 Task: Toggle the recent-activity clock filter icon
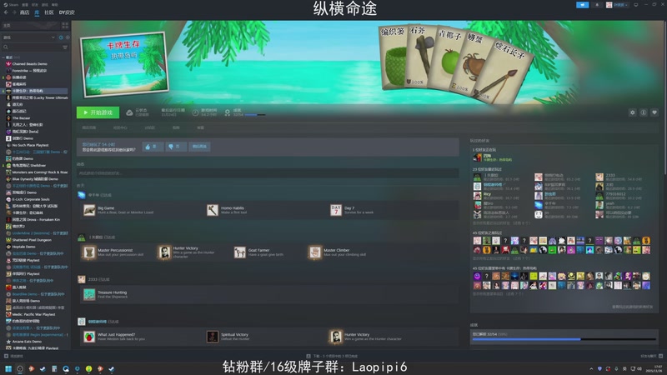click(61, 37)
